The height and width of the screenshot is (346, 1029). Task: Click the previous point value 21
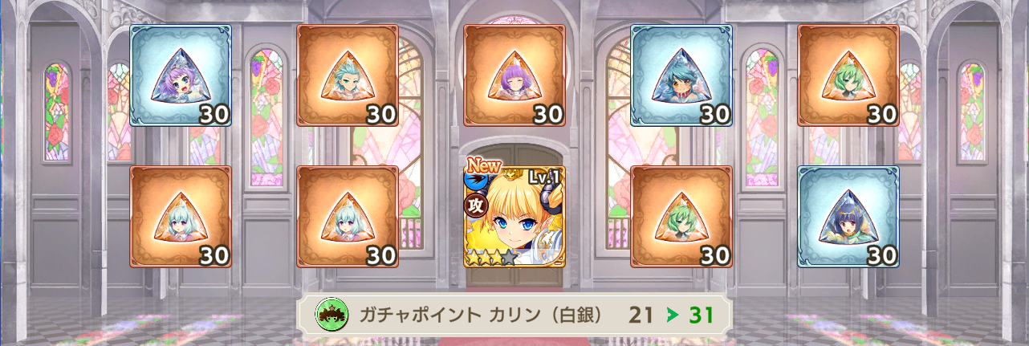tap(641, 315)
